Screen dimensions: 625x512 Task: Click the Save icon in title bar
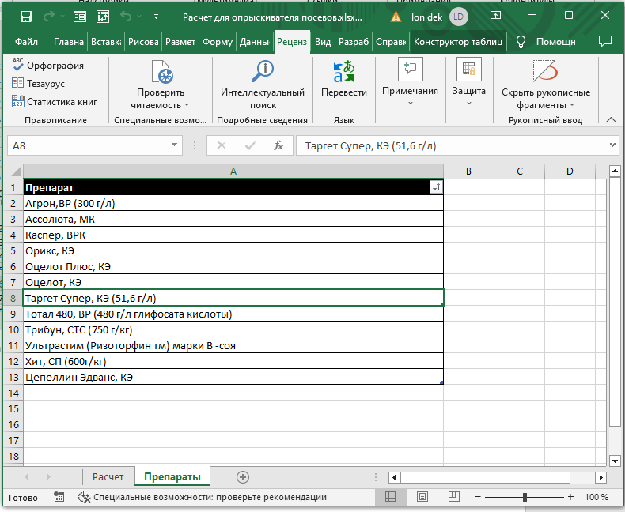26,17
